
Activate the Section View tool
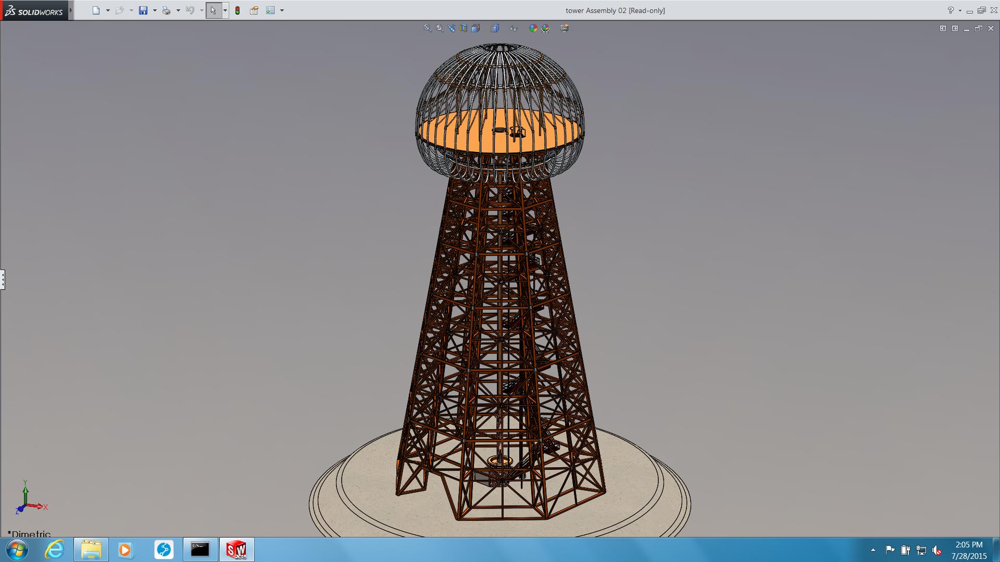point(464,28)
